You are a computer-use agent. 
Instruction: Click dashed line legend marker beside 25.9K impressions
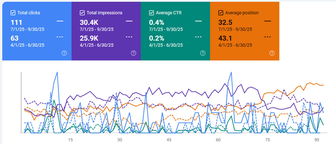tap(129, 37)
